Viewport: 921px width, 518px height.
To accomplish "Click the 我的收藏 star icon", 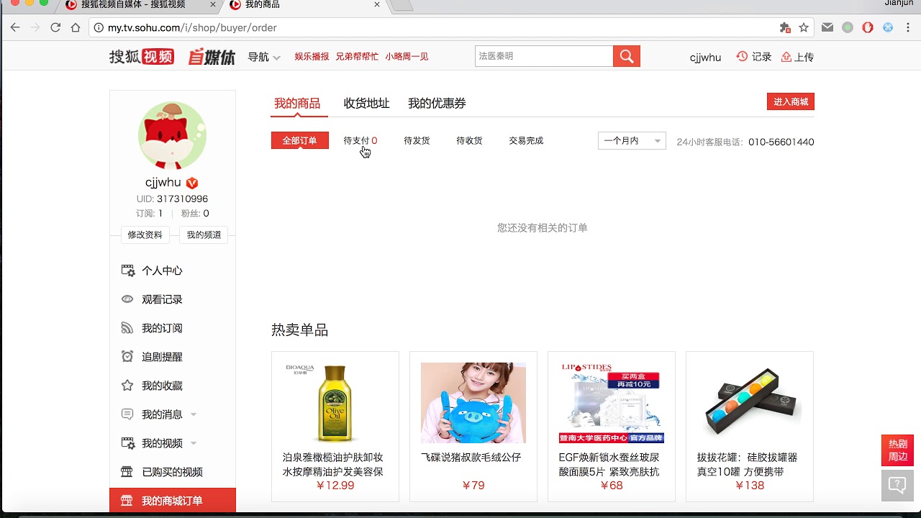I will point(127,386).
